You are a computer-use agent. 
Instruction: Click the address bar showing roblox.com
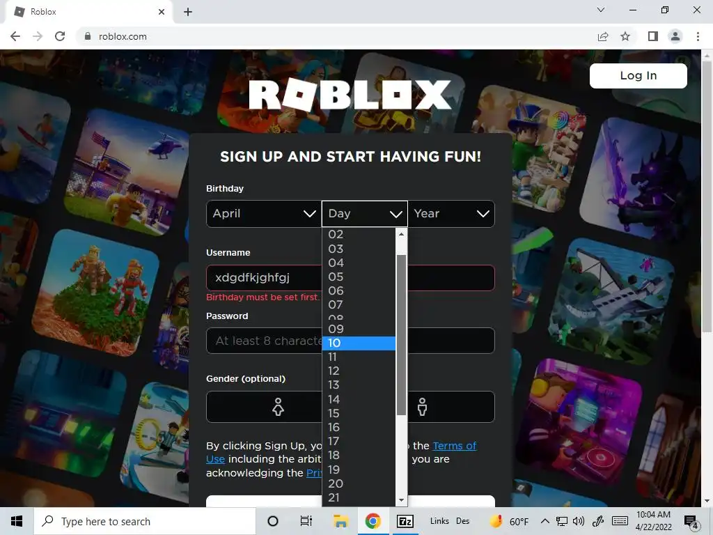click(336, 36)
